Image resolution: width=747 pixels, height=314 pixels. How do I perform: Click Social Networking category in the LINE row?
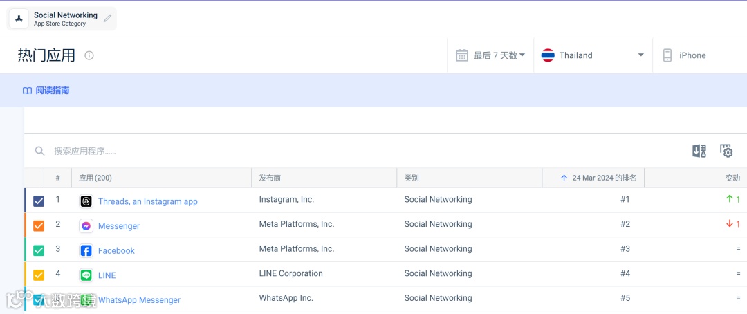(438, 273)
